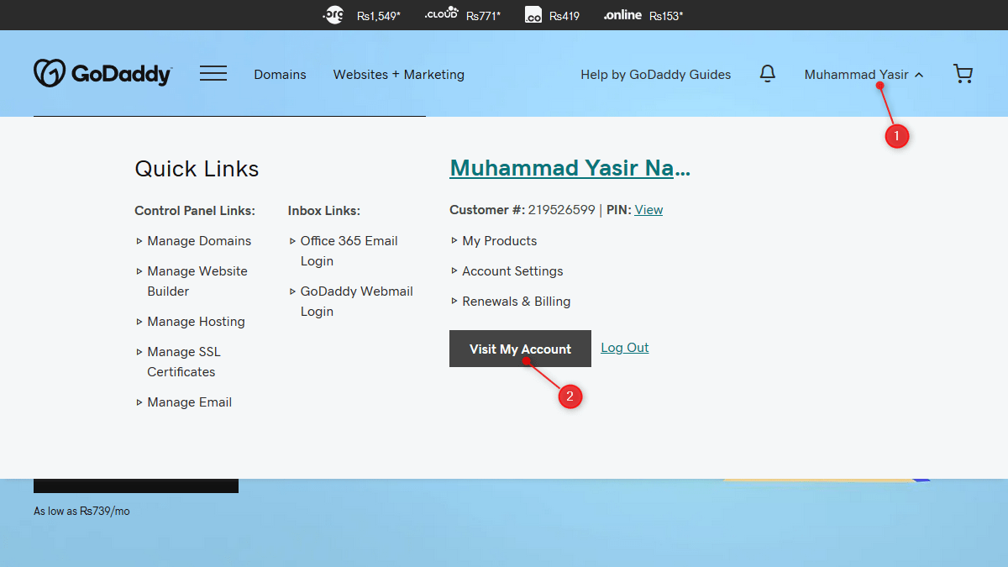Open Renewals & Billing link

(x=516, y=302)
